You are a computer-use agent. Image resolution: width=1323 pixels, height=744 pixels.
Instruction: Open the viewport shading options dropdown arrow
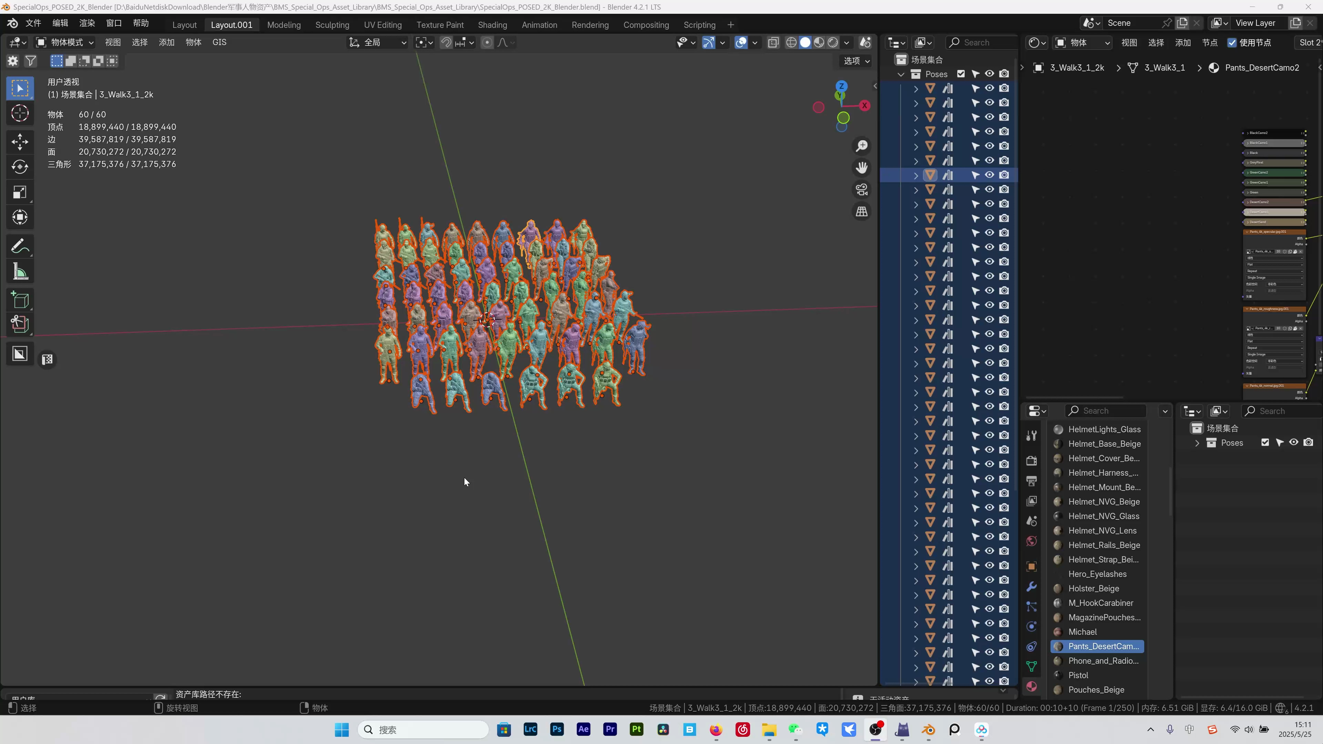tap(847, 43)
